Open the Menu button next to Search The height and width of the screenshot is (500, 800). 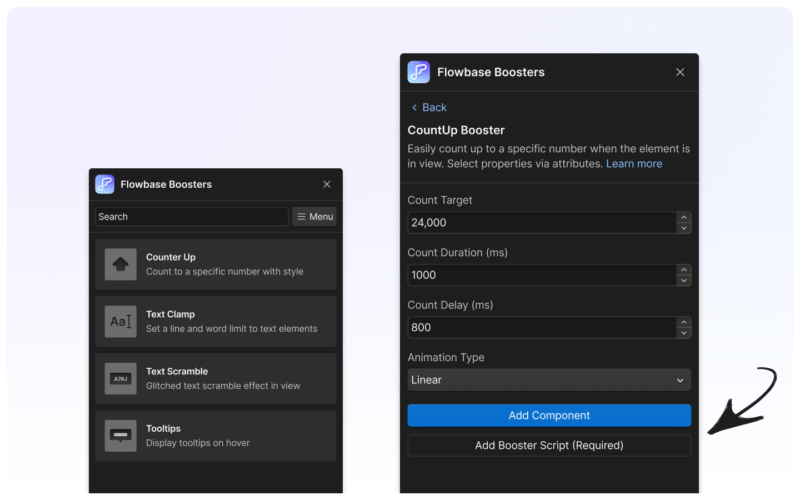[x=314, y=217]
